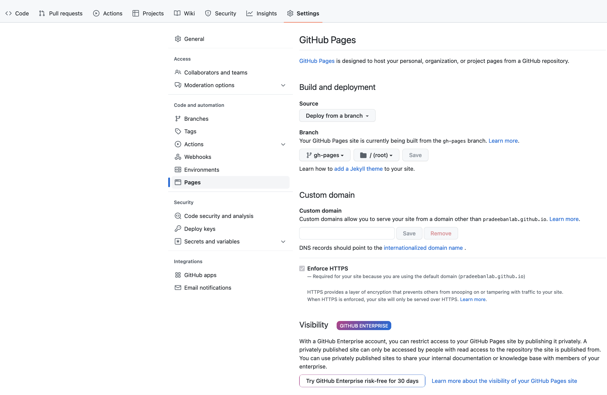The width and height of the screenshot is (607, 395).
Task: Click the Email notifications icon in sidebar
Action: pos(178,288)
